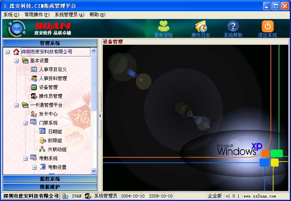The image size is (291, 201).
Task: Open 操作日志 operation log icon
Action: (x=201, y=26)
